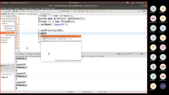Select getAllStackTraces() autocomplete proposal
Screen dimensions: 169x95
pos(61,41)
